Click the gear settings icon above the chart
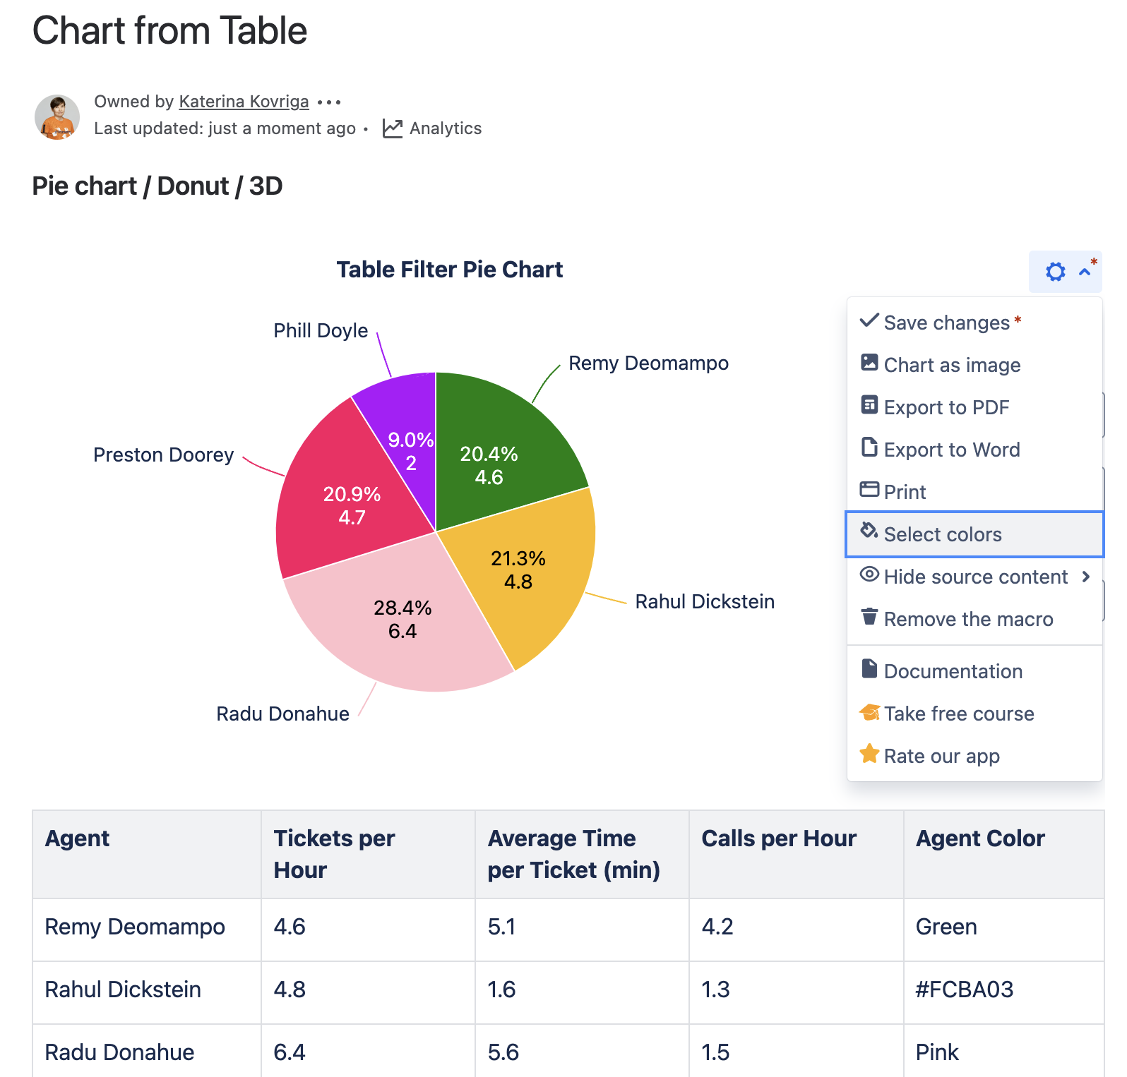The height and width of the screenshot is (1077, 1127). (x=1055, y=272)
